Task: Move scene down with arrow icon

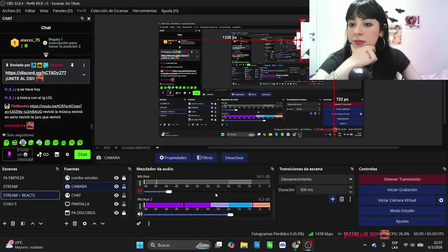Action: [x=41, y=223]
